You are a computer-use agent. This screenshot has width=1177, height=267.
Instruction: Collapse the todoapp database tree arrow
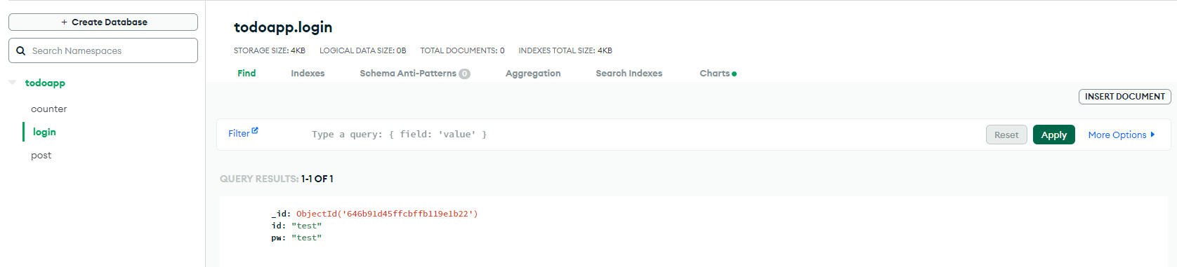[x=13, y=83]
